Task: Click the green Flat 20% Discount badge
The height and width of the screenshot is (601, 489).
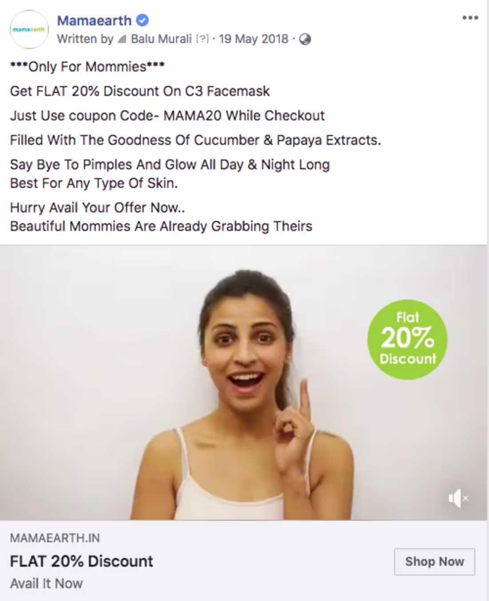Action: [407, 339]
